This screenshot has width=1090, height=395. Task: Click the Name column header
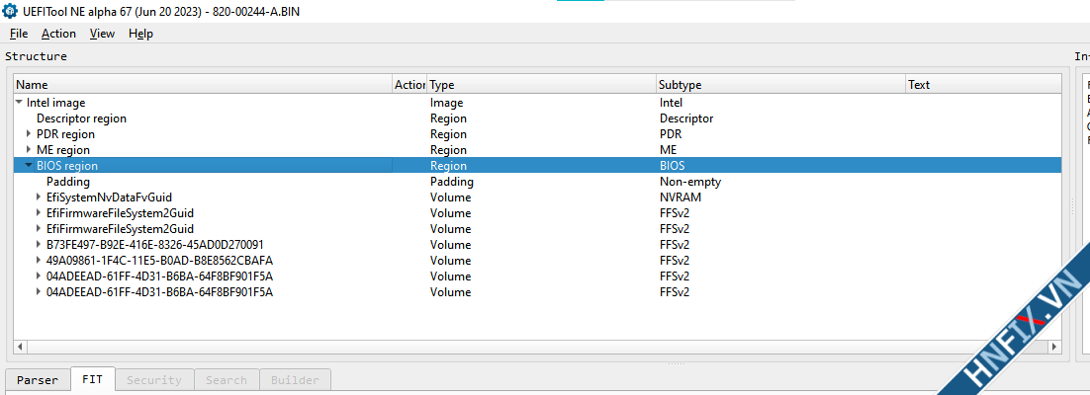click(198, 85)
